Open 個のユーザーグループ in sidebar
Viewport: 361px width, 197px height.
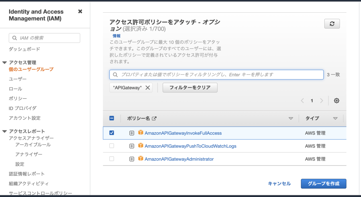point(31,69)
